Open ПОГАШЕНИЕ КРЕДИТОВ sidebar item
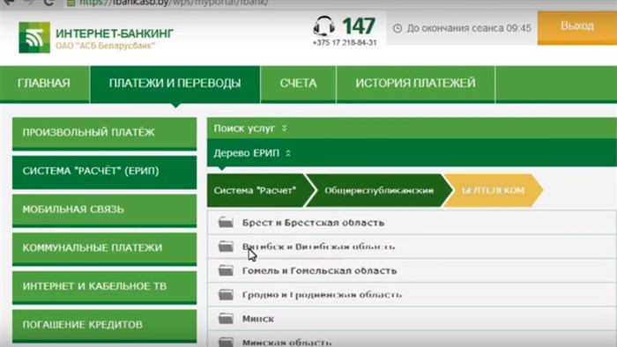Image resolution: width=617 pixels, height=347 pixels. (x=104, y=325)
